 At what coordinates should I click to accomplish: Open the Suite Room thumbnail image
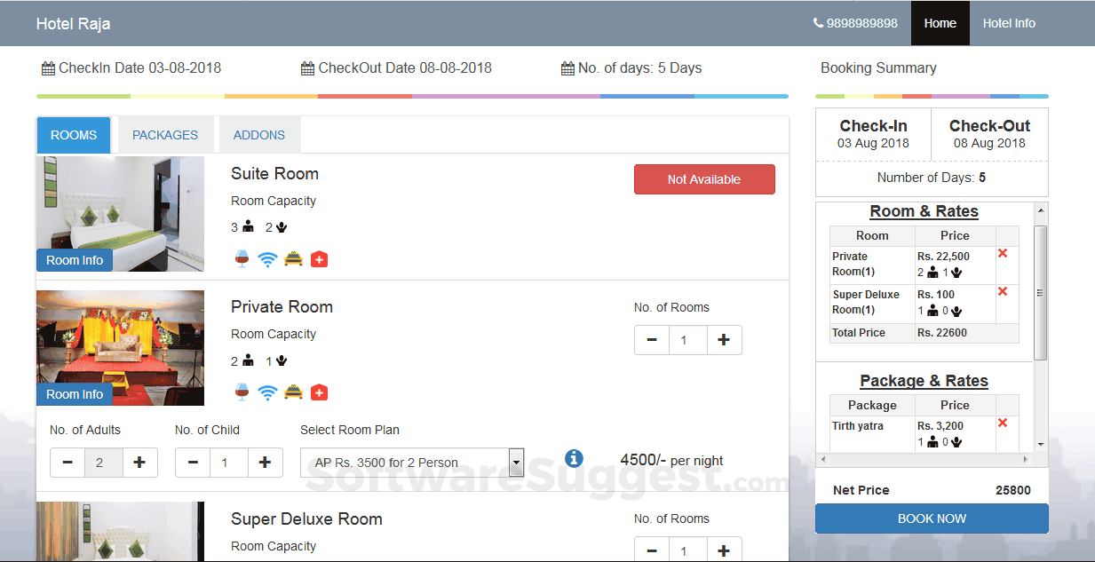pos(121,214)
